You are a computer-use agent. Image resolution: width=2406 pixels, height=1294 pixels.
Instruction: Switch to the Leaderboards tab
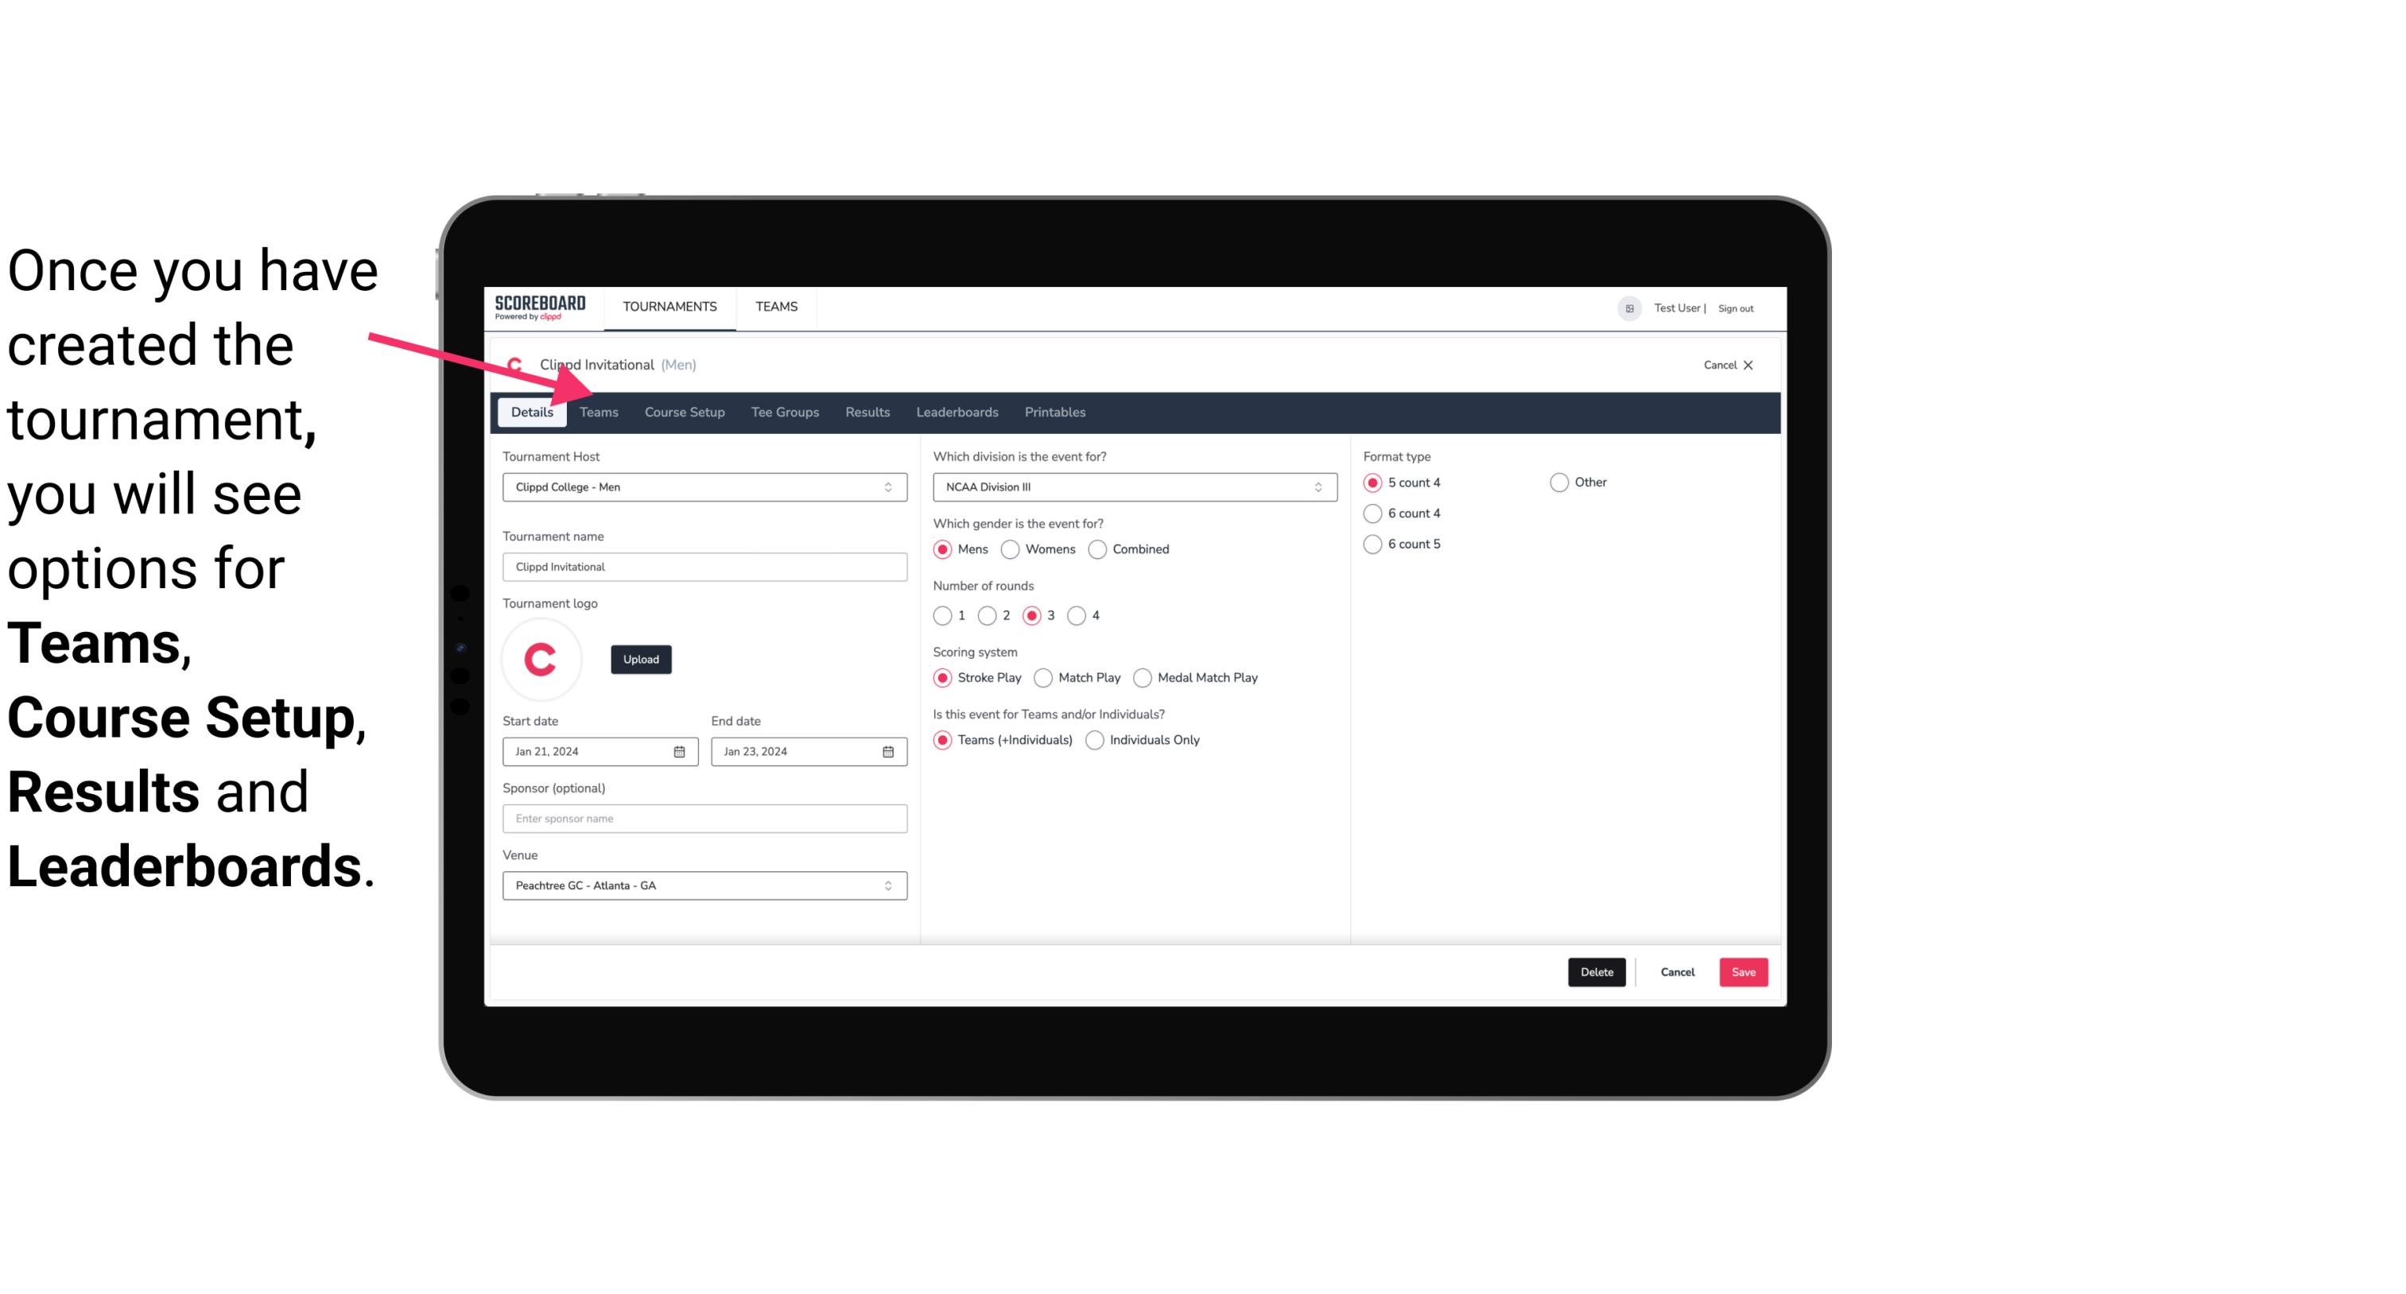pos(957,411)
